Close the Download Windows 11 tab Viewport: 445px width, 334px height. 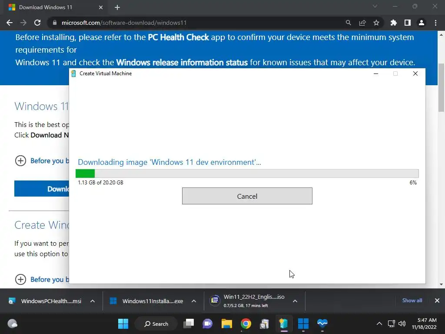tap(101, 7)
